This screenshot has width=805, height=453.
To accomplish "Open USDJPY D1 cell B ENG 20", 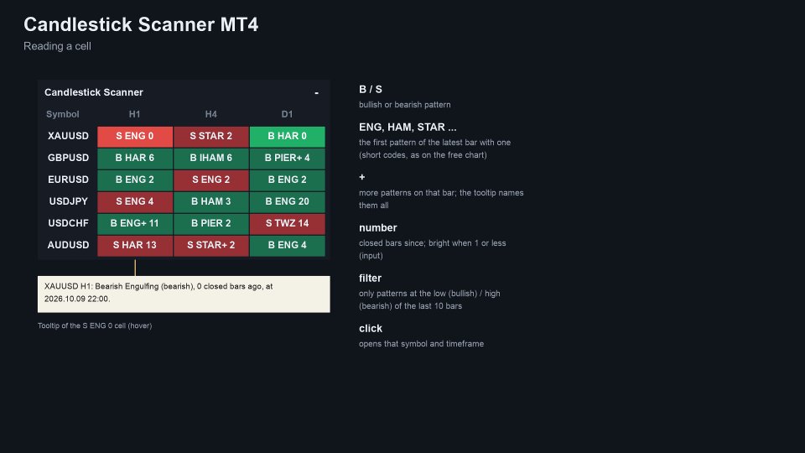I will (288, 202).
